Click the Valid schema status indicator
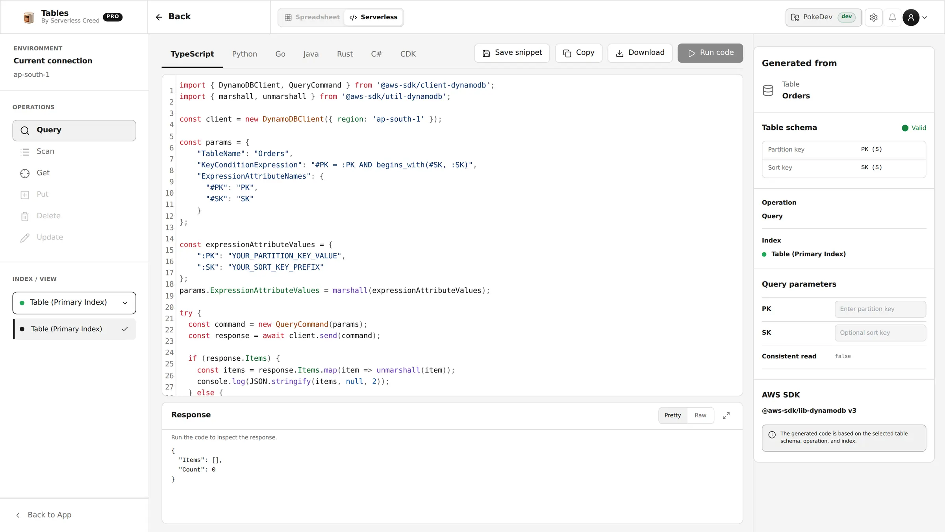945x532 pixels. pyautogui.click(x=914, y=128)
